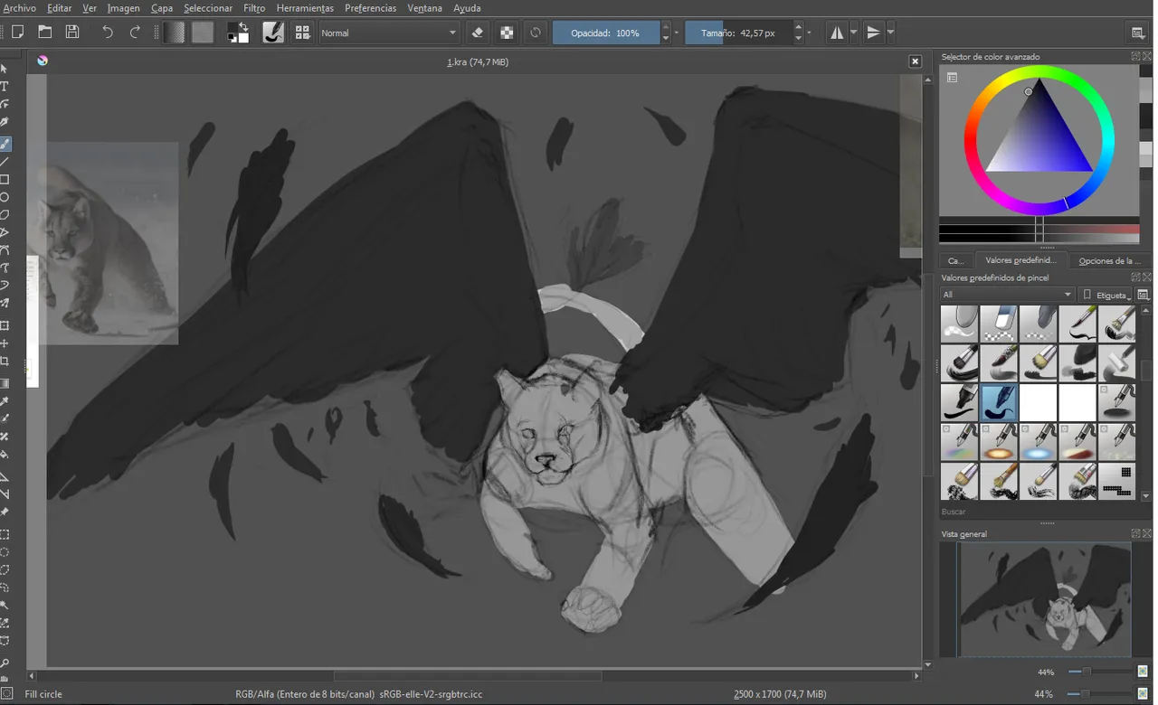The image size is (1158, 705).
Task: Toggle the vertical mirror tool
Action: point(873,33)
